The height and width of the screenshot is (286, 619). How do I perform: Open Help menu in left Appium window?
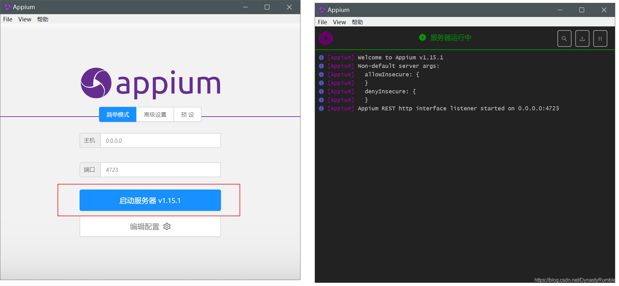(x=43, y=19)
